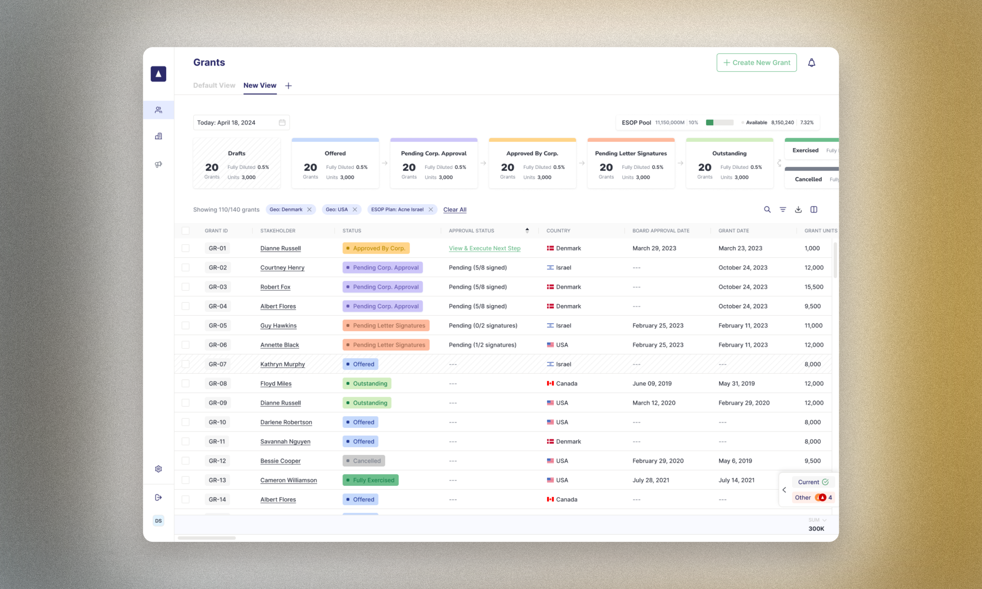
Task: Click the ESOP Pool usage progress bar
Action: point(720,123)
